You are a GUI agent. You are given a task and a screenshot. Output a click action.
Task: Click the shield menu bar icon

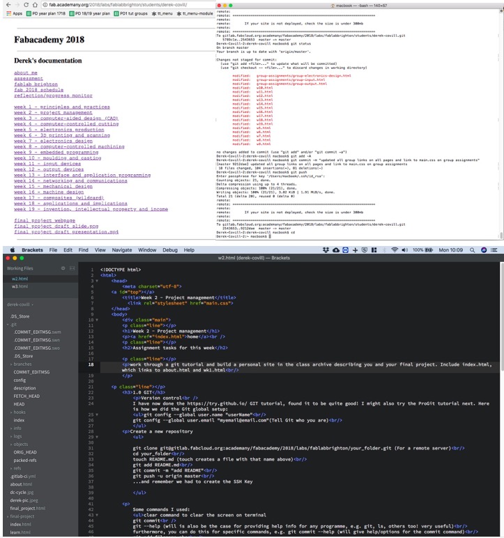(x=365, y=250)
